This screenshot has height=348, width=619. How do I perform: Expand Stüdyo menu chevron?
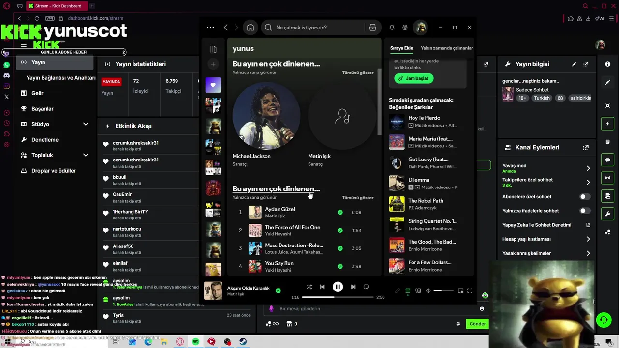coord(86,124)
